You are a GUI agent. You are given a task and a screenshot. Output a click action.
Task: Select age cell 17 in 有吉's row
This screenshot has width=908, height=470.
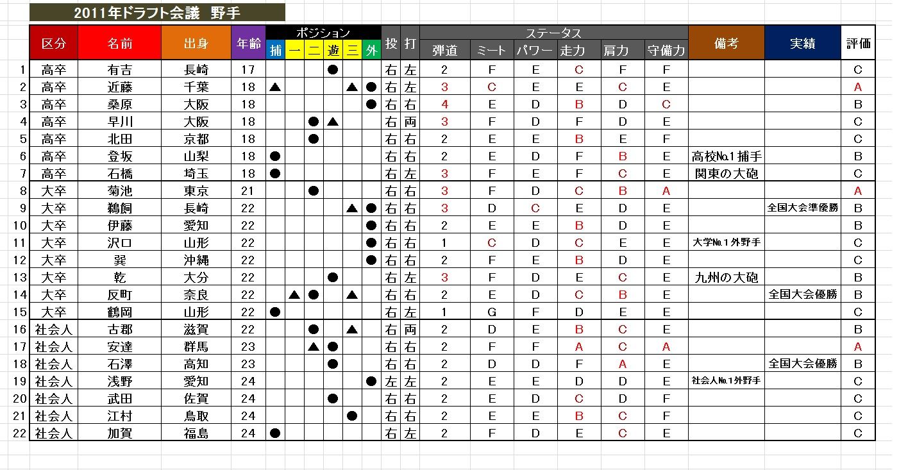point(248,70)
